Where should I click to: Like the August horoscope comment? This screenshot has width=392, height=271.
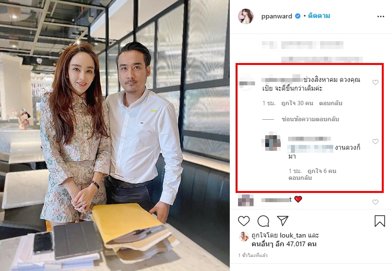(375, 82)
